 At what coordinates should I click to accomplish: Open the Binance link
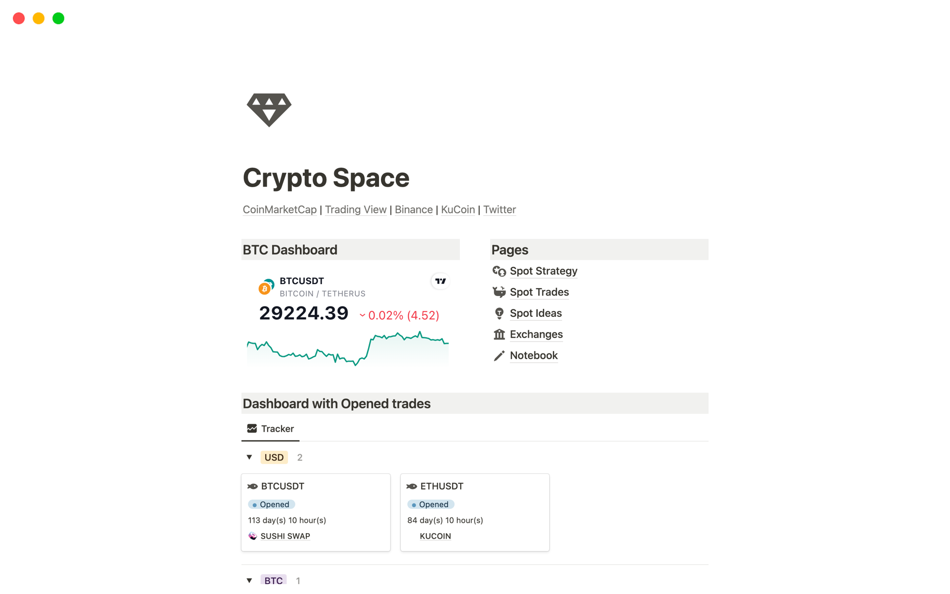click(414, 209)
